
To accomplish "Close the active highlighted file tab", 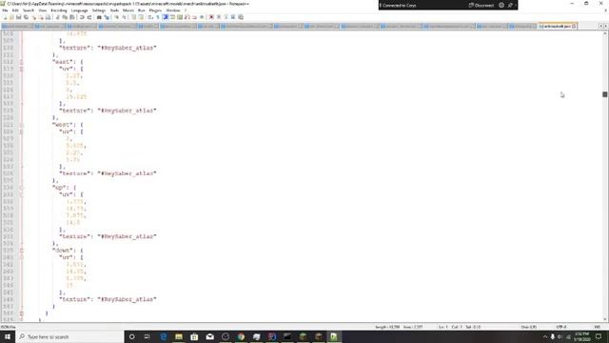I will (574, 26).
